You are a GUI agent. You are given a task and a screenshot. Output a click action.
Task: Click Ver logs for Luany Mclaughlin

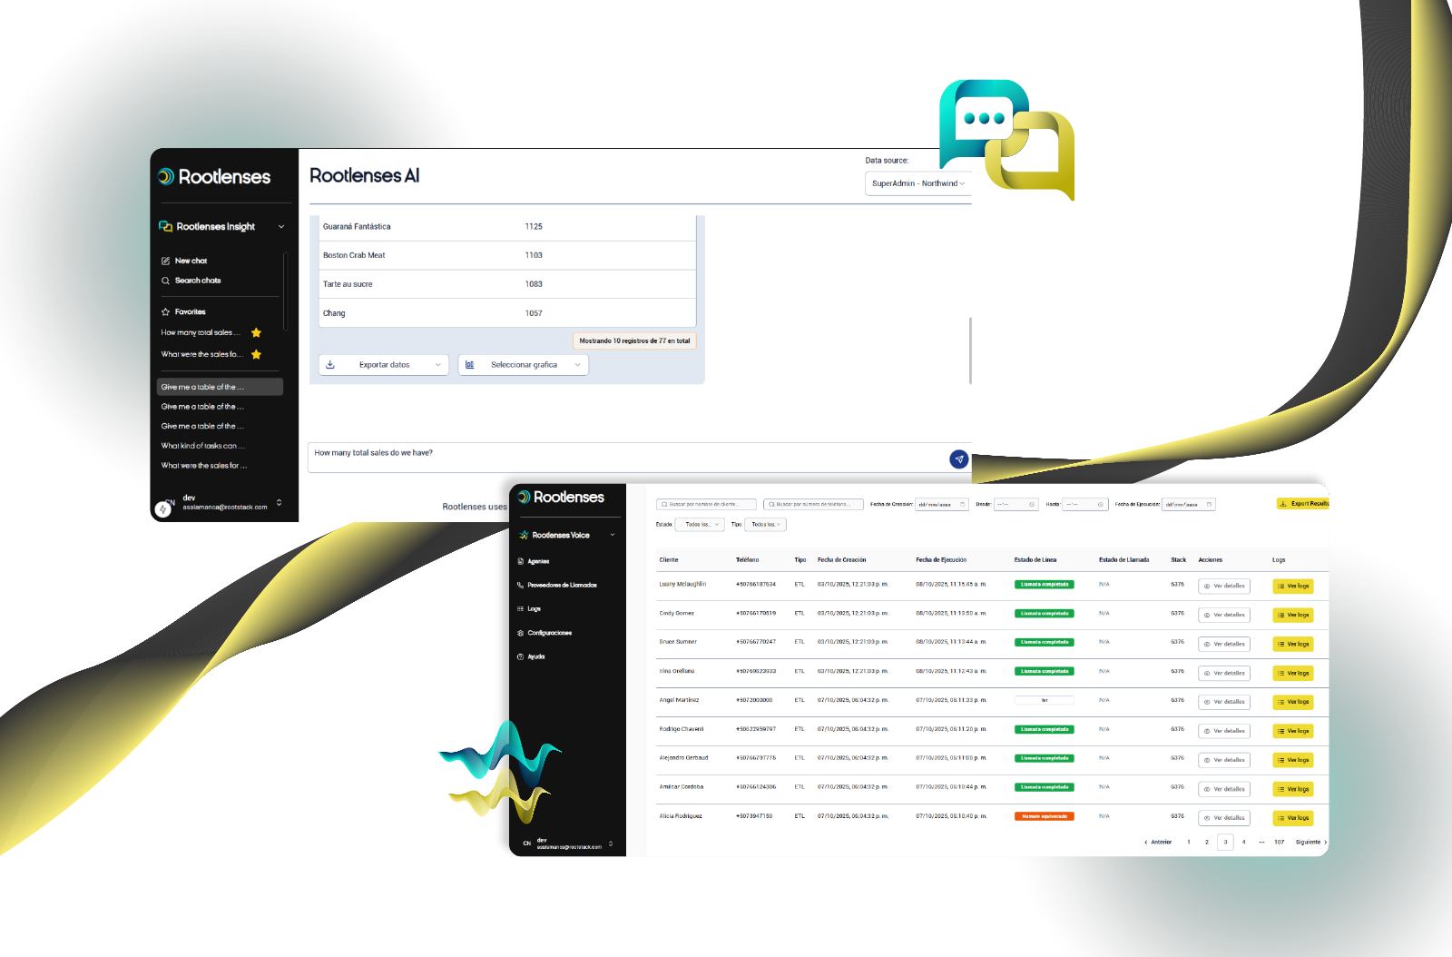1293,587
